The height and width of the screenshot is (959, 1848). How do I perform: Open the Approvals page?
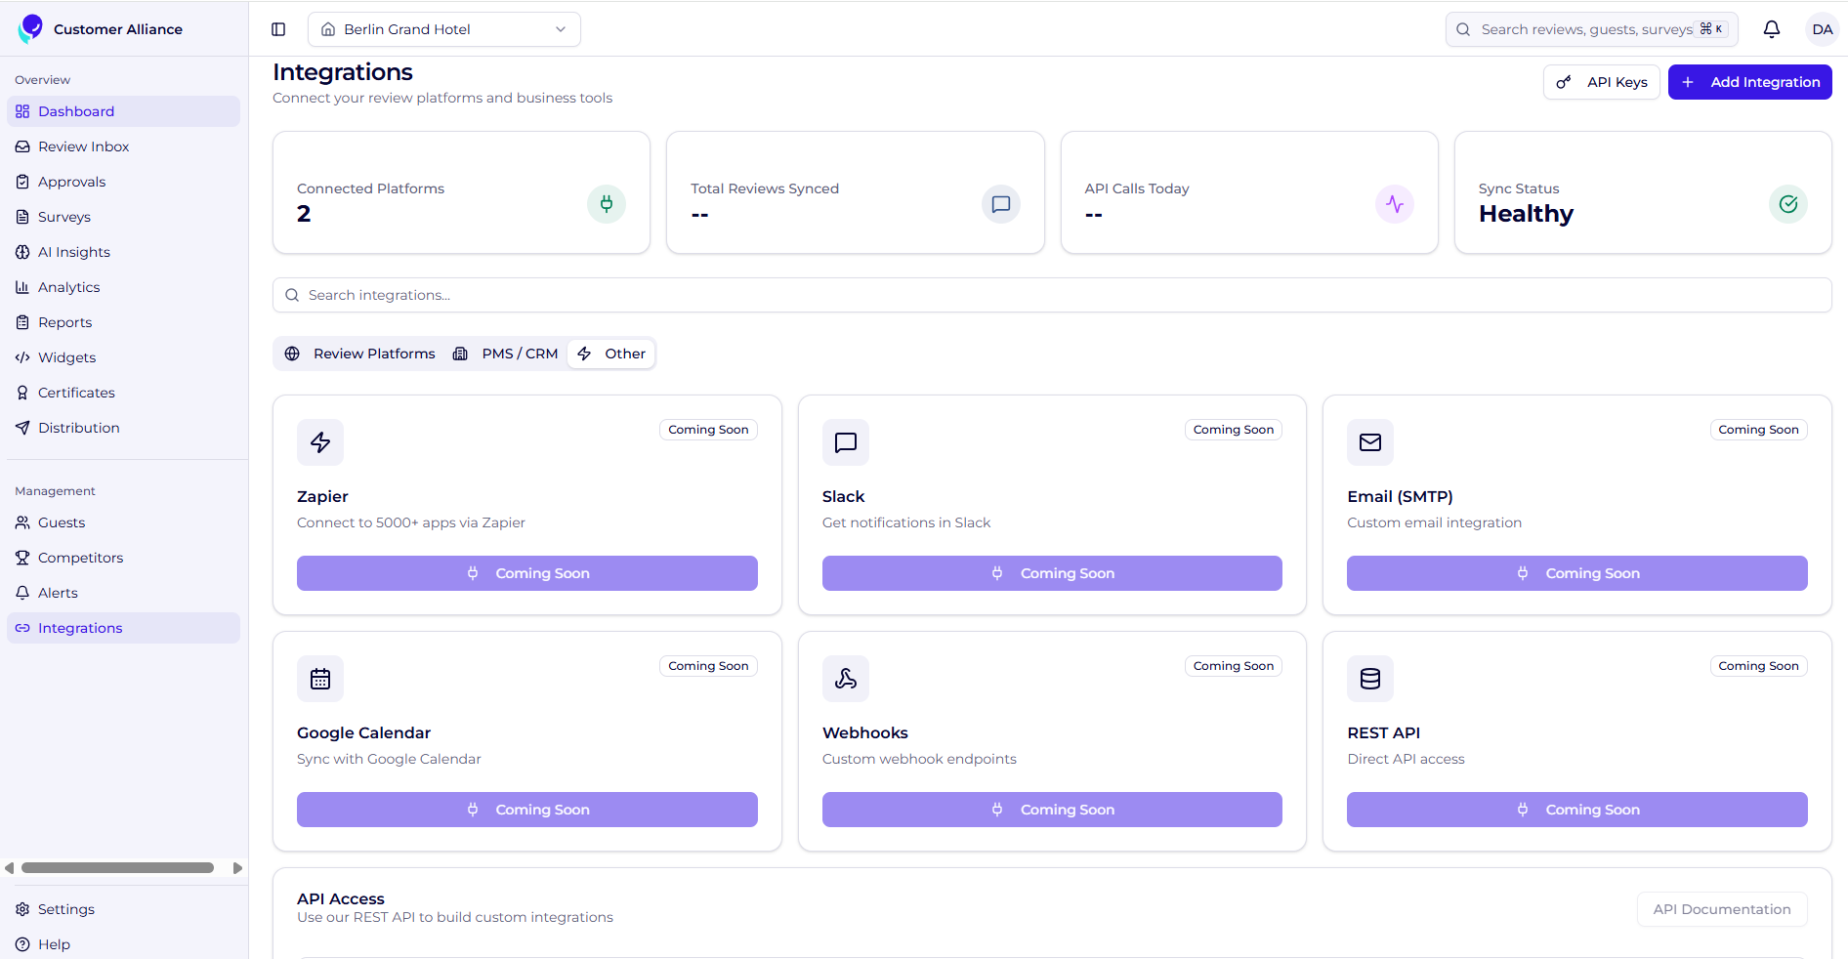[x=123, y=182]
